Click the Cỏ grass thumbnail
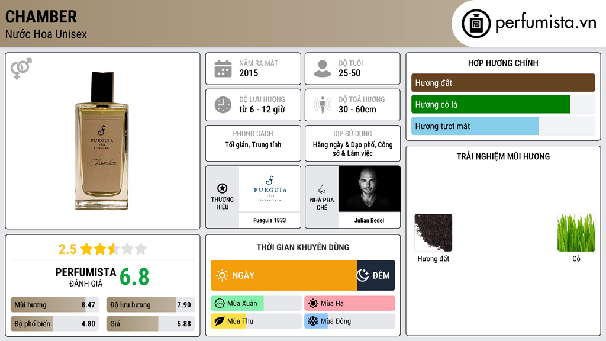The image size is (606, 341). (x=576, y=233)
